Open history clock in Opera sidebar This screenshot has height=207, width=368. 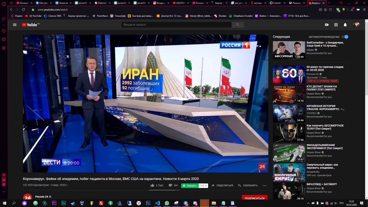pyautogui.click(x=4, y=31)
